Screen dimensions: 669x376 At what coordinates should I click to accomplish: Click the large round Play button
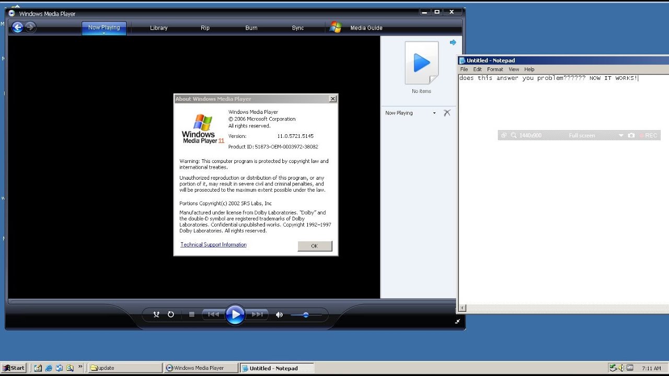tap(235, 314)
